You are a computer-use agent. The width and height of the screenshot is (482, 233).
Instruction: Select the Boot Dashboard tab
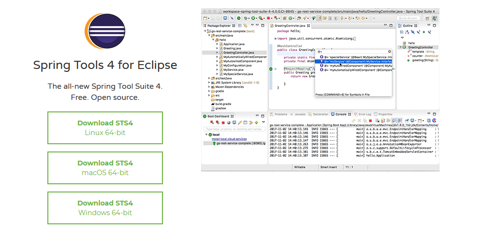(218, 116)
